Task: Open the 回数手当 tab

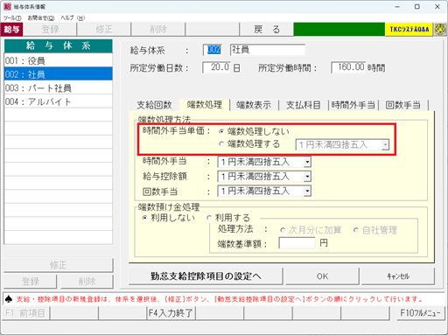Action: [403, 105]
